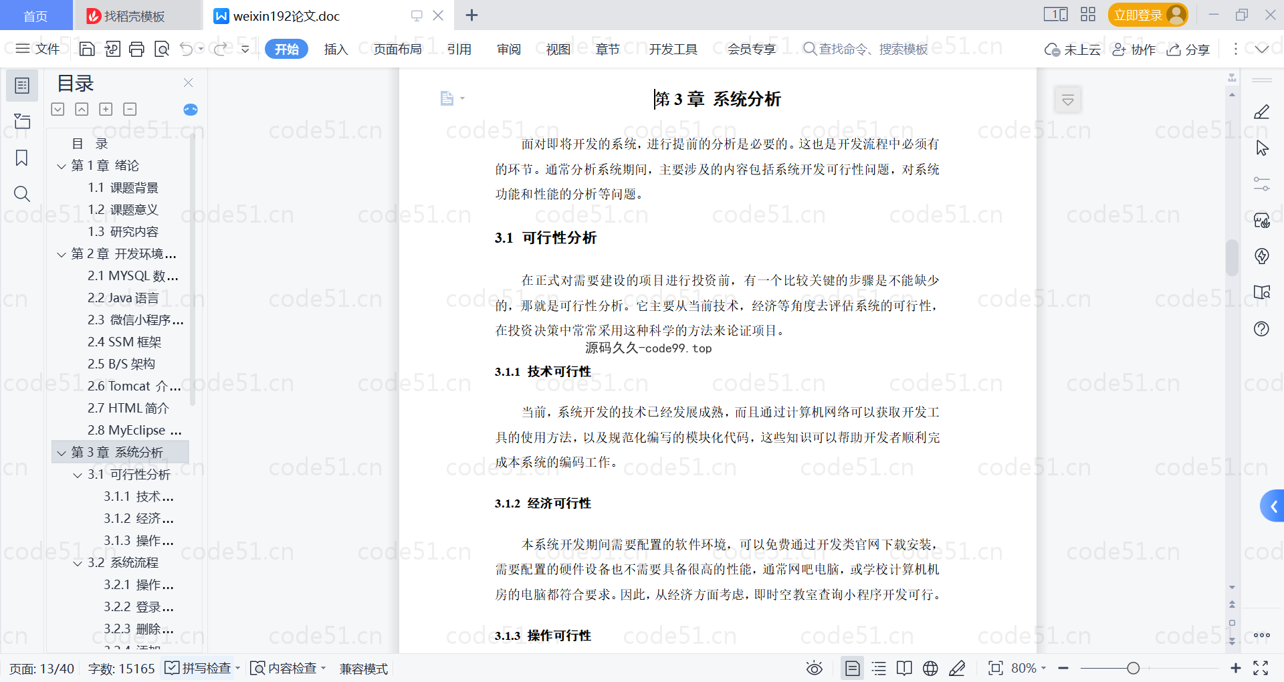Open the properties adjust icon in right sidebar
The image size is (1284, 682).
tap(1261, 184)
